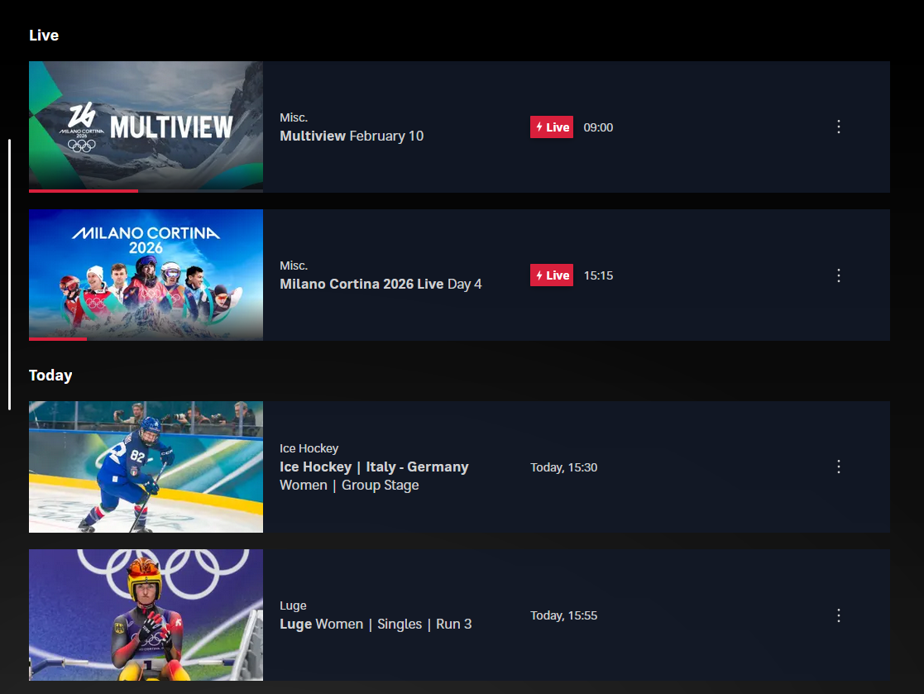This screenshot has height=694, width=924.
Task: Click the Women | Group Stage subtitle
Action: pos(349,486)
